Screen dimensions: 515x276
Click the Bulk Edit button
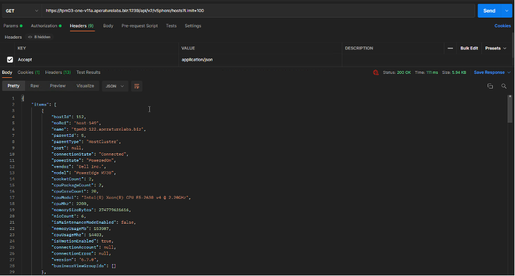coord(469,48)
